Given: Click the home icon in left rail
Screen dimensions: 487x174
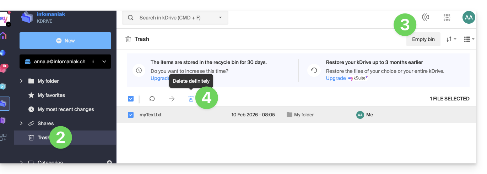Looking at the screenshot, I should point(3,36).
